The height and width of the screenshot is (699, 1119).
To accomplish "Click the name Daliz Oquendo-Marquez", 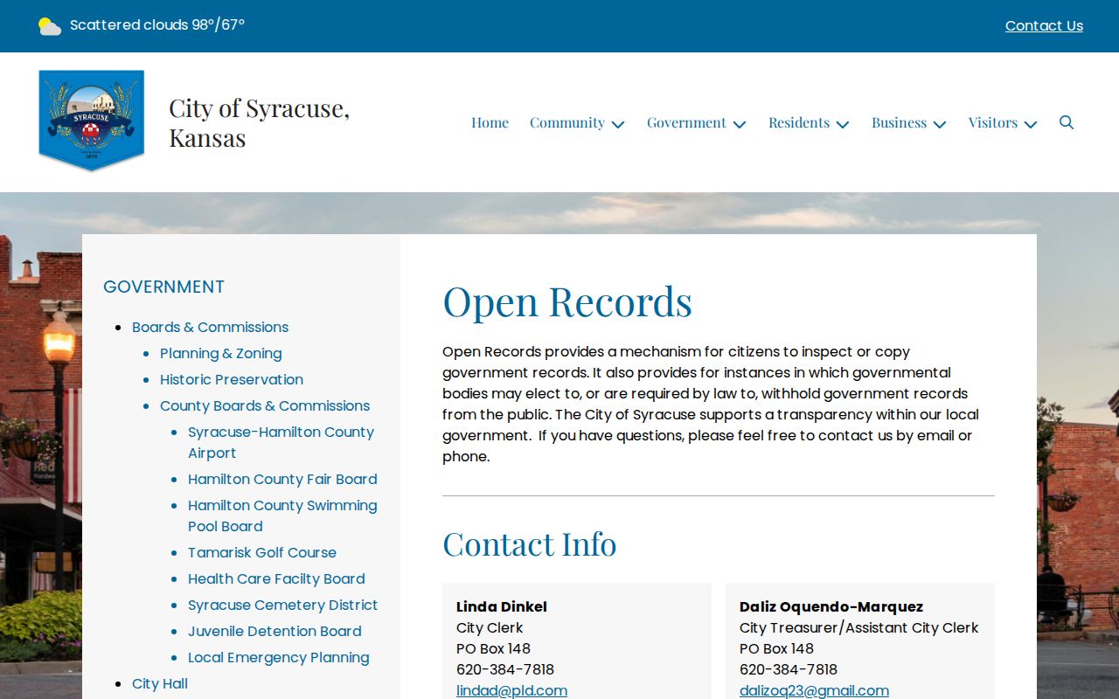I will click(831, 606).
